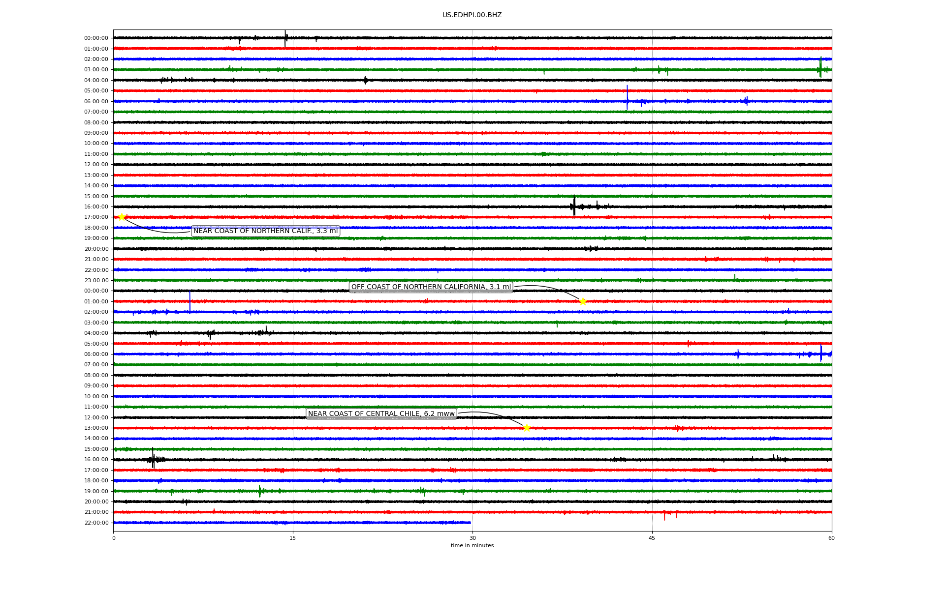Click the Near Coast of Central Chile 6.2 mww label
The width and height of the screenshot is (945, 590).
point(381,414)
